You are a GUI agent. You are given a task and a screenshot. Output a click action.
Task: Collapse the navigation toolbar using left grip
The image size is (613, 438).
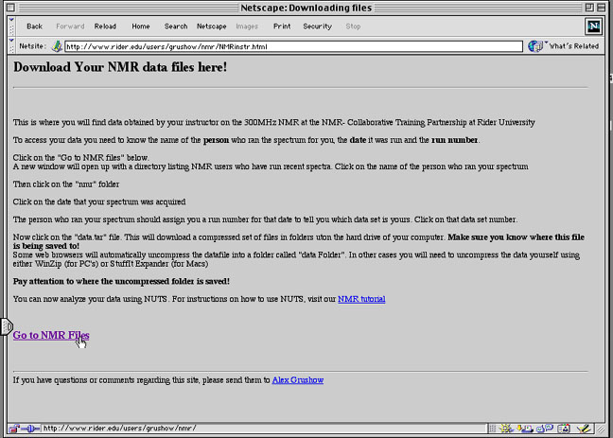click(9, 26)
